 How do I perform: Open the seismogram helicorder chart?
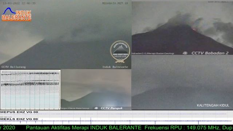coord(30,90)
